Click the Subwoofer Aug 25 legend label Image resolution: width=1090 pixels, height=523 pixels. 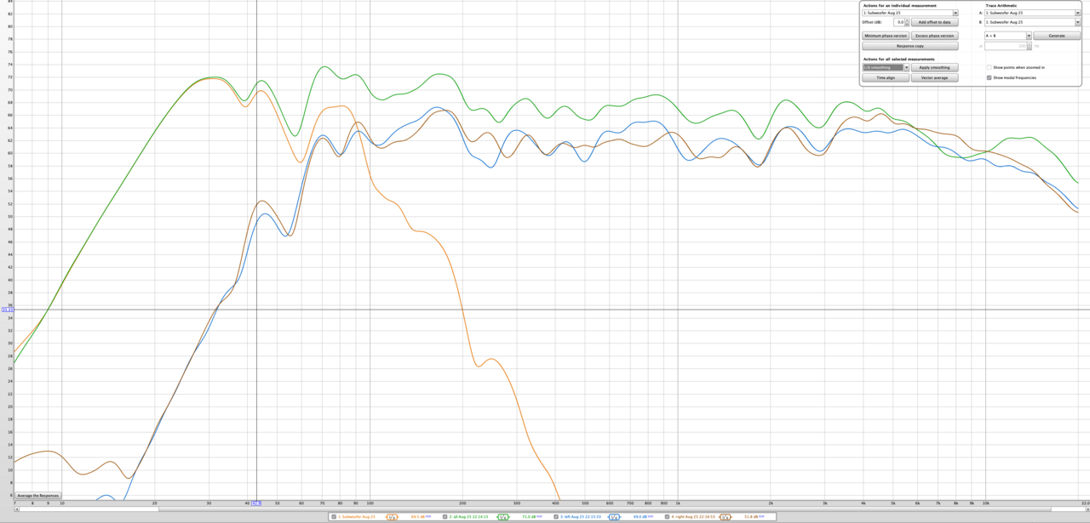click(x=357, y=516)
